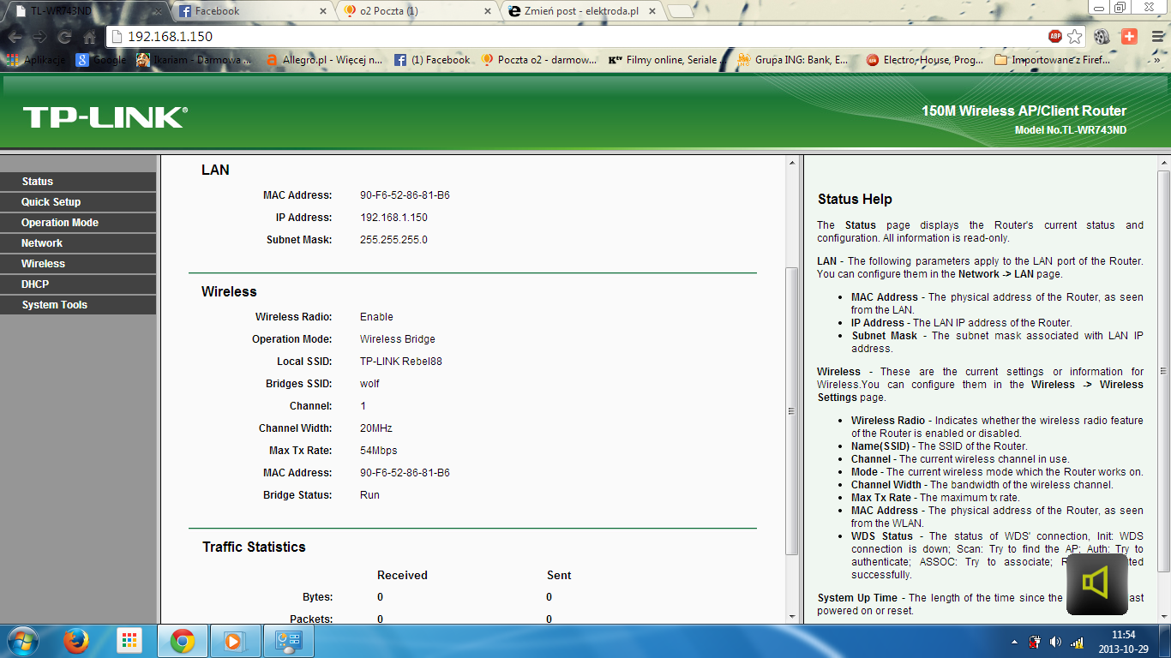Open Status menu in router sidebar
The image size is (1171, 658).
(x=78, y=182)
